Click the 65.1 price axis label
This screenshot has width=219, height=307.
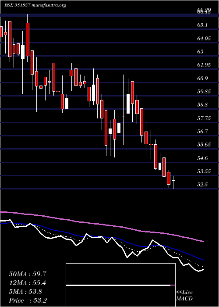pyautogui.click(x=202, y=25)
